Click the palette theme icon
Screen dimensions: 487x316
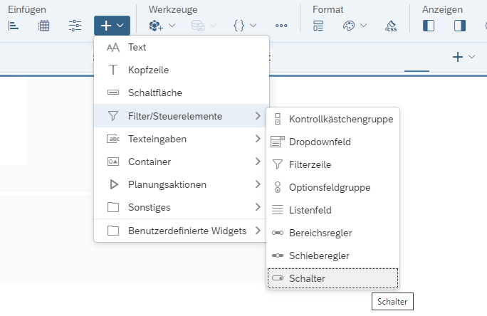pyautogui.click(x=349, y=26)
